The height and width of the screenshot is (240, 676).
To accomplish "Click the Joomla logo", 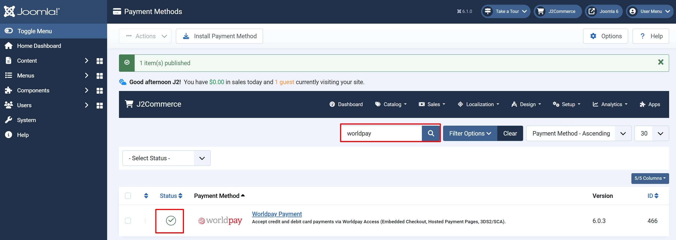I will pyautogui.click(x=32, y=12).
